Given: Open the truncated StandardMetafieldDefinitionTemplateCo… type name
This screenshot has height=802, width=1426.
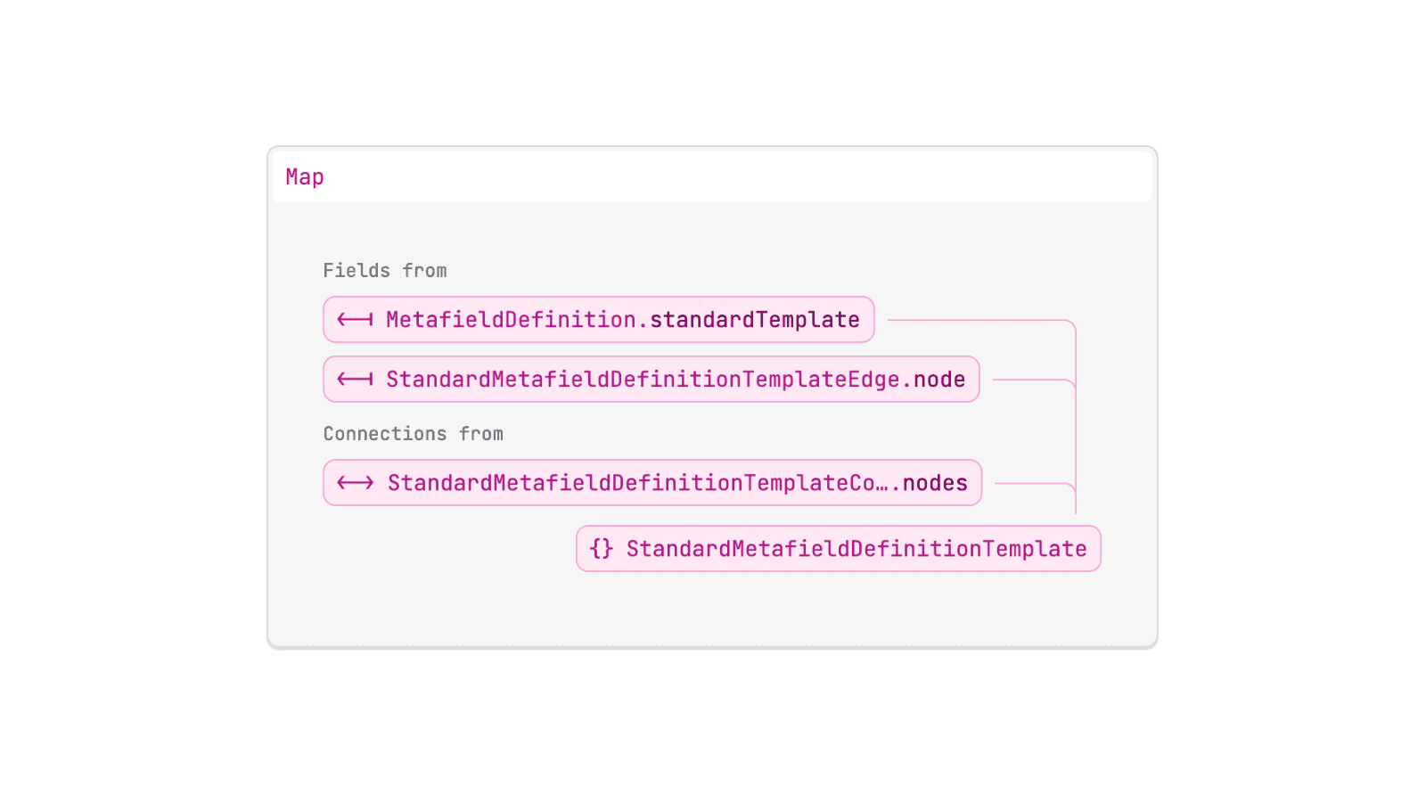Looking at the screenshot, I should click(x=632, y=483).
